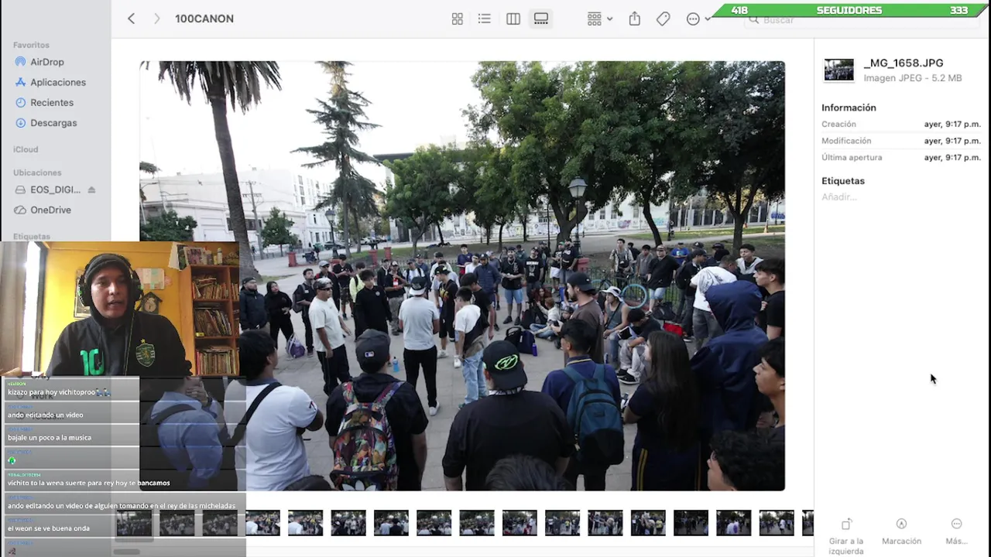Click the Etiquetas heading in info panel
Image resolution: width=991 pixels, height=557 pixels.
coord(843,180)
